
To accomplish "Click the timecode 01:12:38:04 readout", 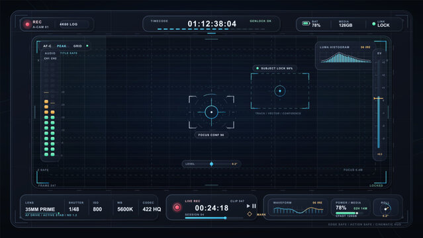I will point(212,24).
